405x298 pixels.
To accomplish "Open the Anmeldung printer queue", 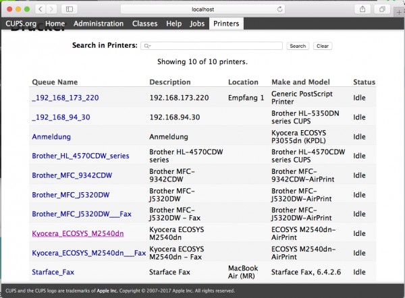I will (x=51, y=137).
